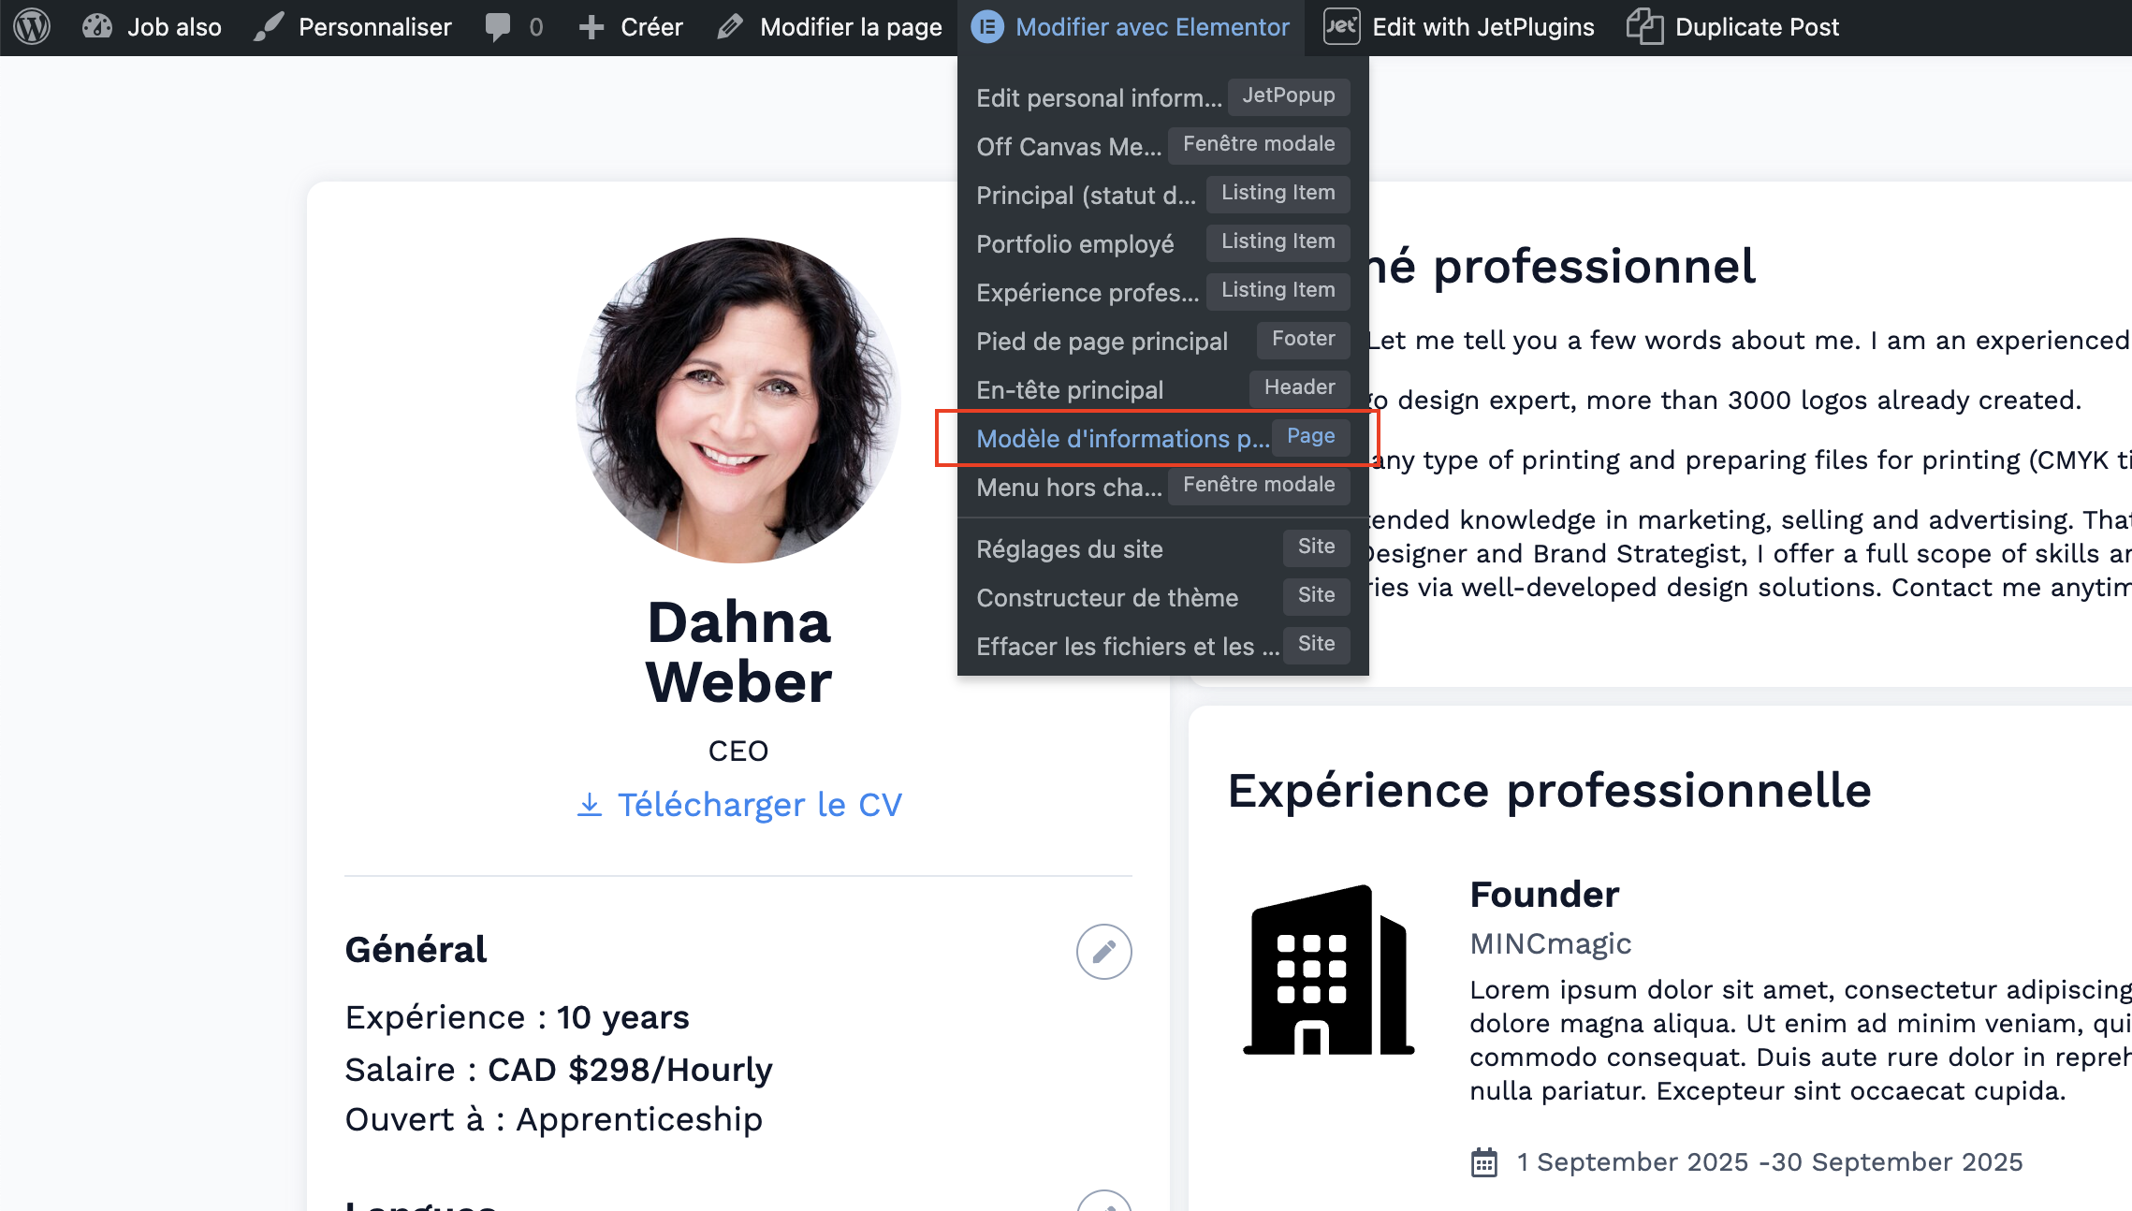Click the Créer plus icon
Viewport: 2132px width, 1211px height.
pyautogui.click(x=591, y=27)
